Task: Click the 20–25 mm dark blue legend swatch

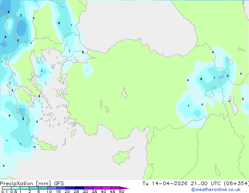Action: [x=70, y=188]
